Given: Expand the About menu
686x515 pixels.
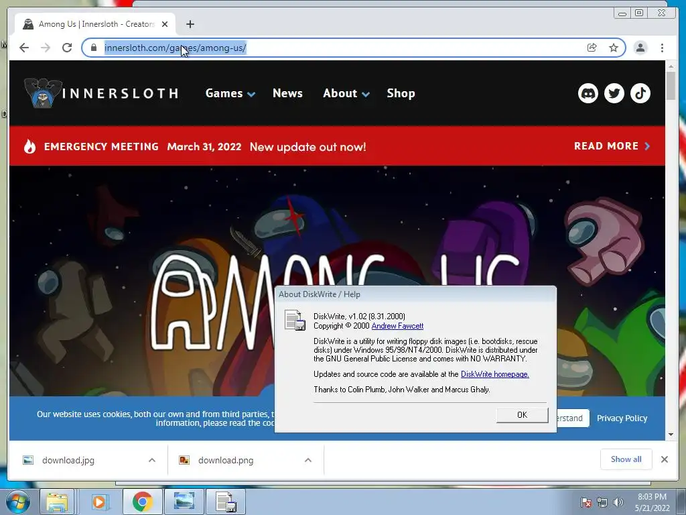Looking at the screenshot, I should click(x=346, y=93).
